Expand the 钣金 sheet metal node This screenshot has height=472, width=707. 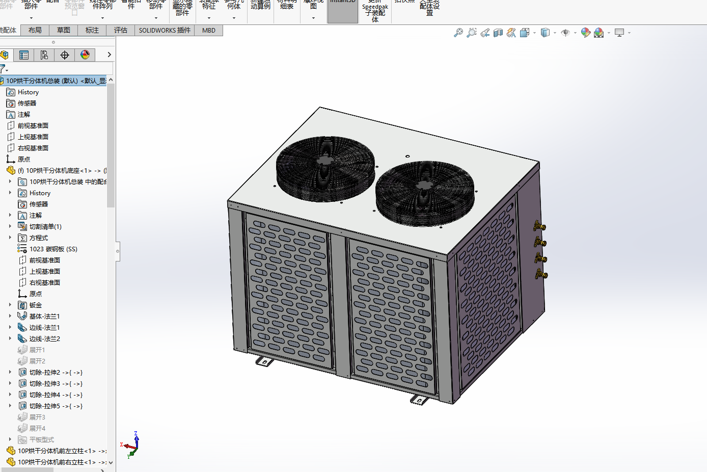tap(10, 305)
